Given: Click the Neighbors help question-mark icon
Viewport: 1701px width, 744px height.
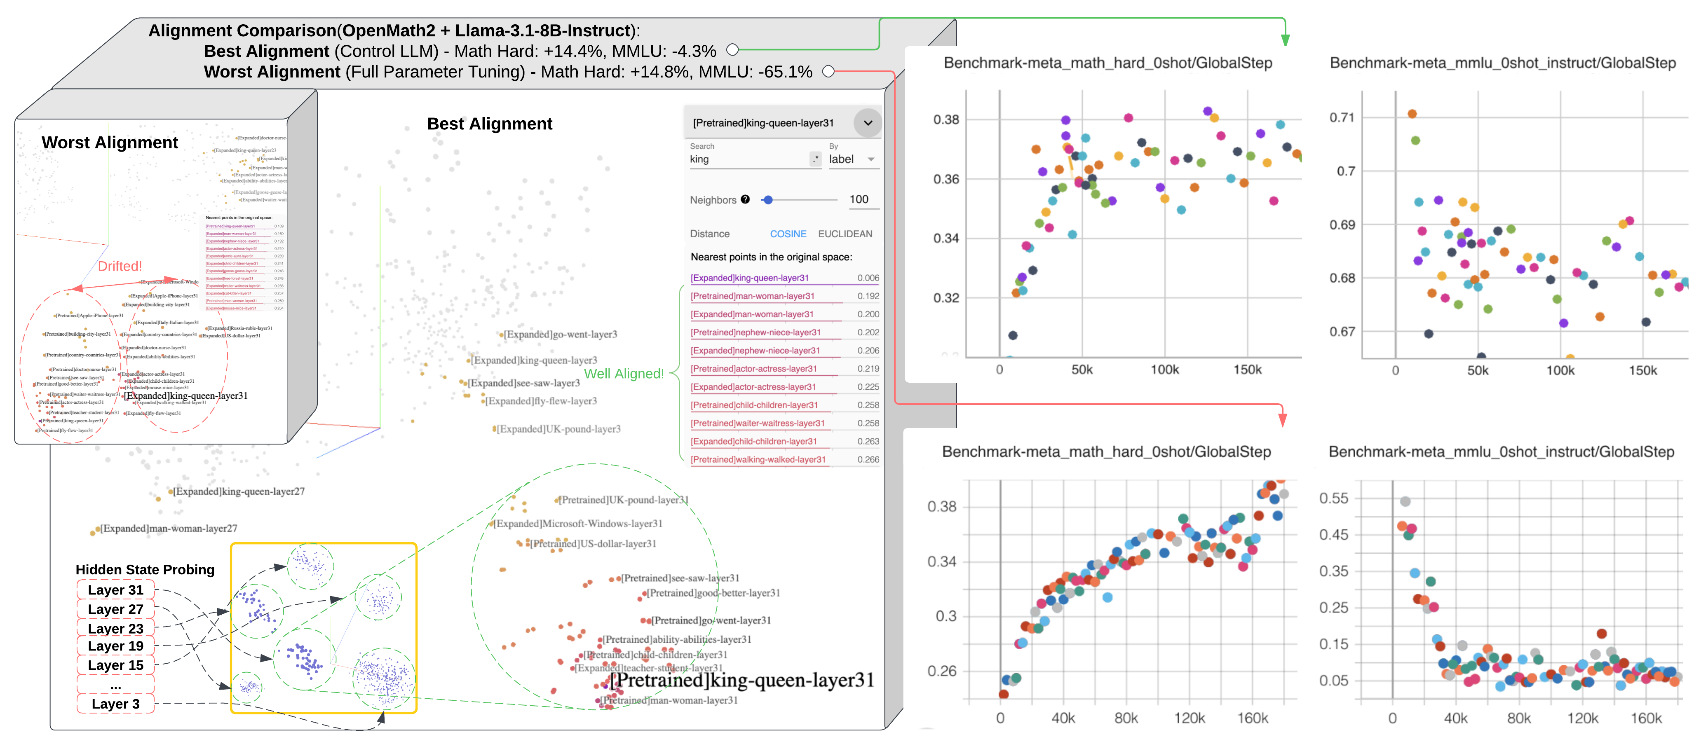Looking at the screenshot, I should coord(745,199).
